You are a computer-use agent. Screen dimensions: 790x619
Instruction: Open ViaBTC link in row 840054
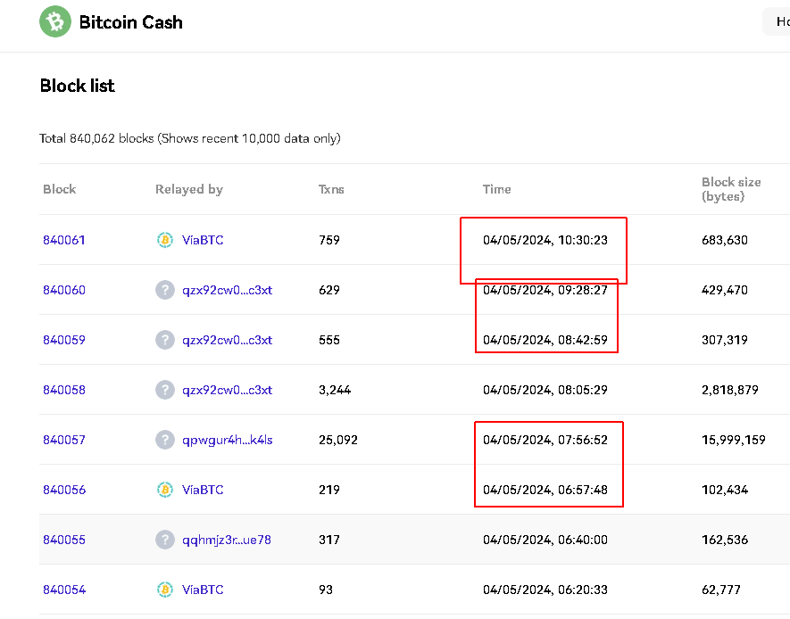[x=203, y=590]
